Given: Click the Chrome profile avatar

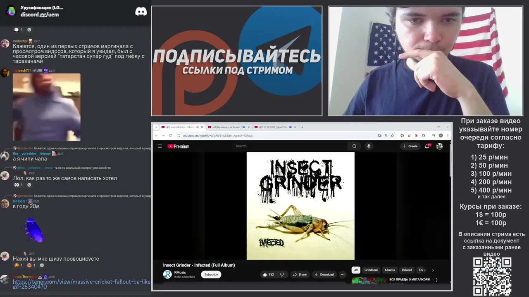Looking at the screenshot, I should coord(441,135).
